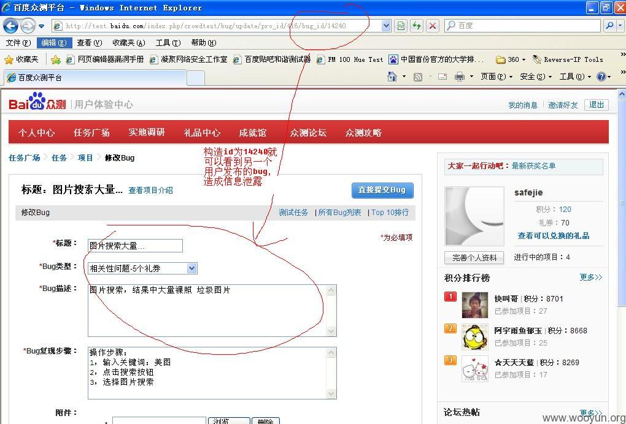626x424 pixels.
Task: Click the IE Back navigation arrow
Action: pos(11,26)
